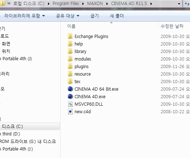Viewport: 190px width, 158px height.
Task: Click the plugins folder name text
Action: (81, 67)
